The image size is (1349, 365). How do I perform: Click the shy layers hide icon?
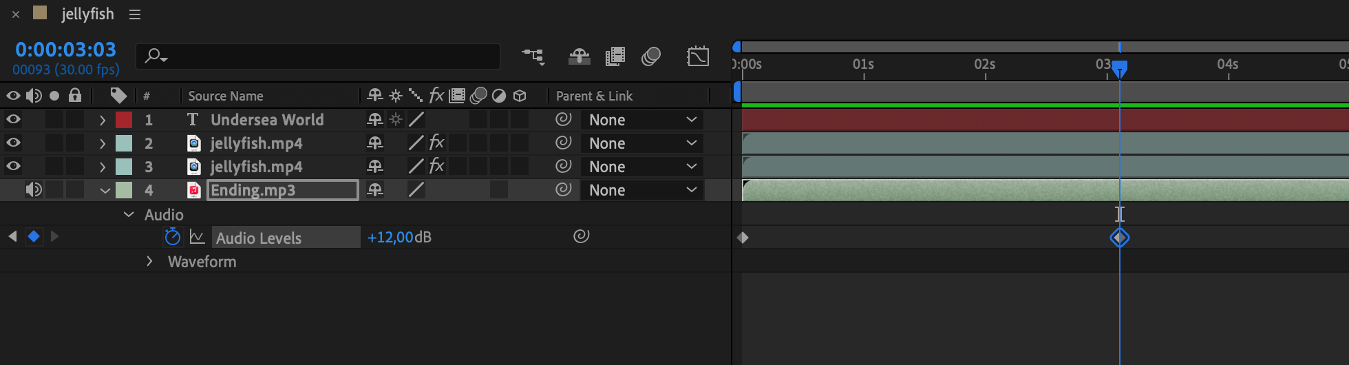(x=579, y=56)
